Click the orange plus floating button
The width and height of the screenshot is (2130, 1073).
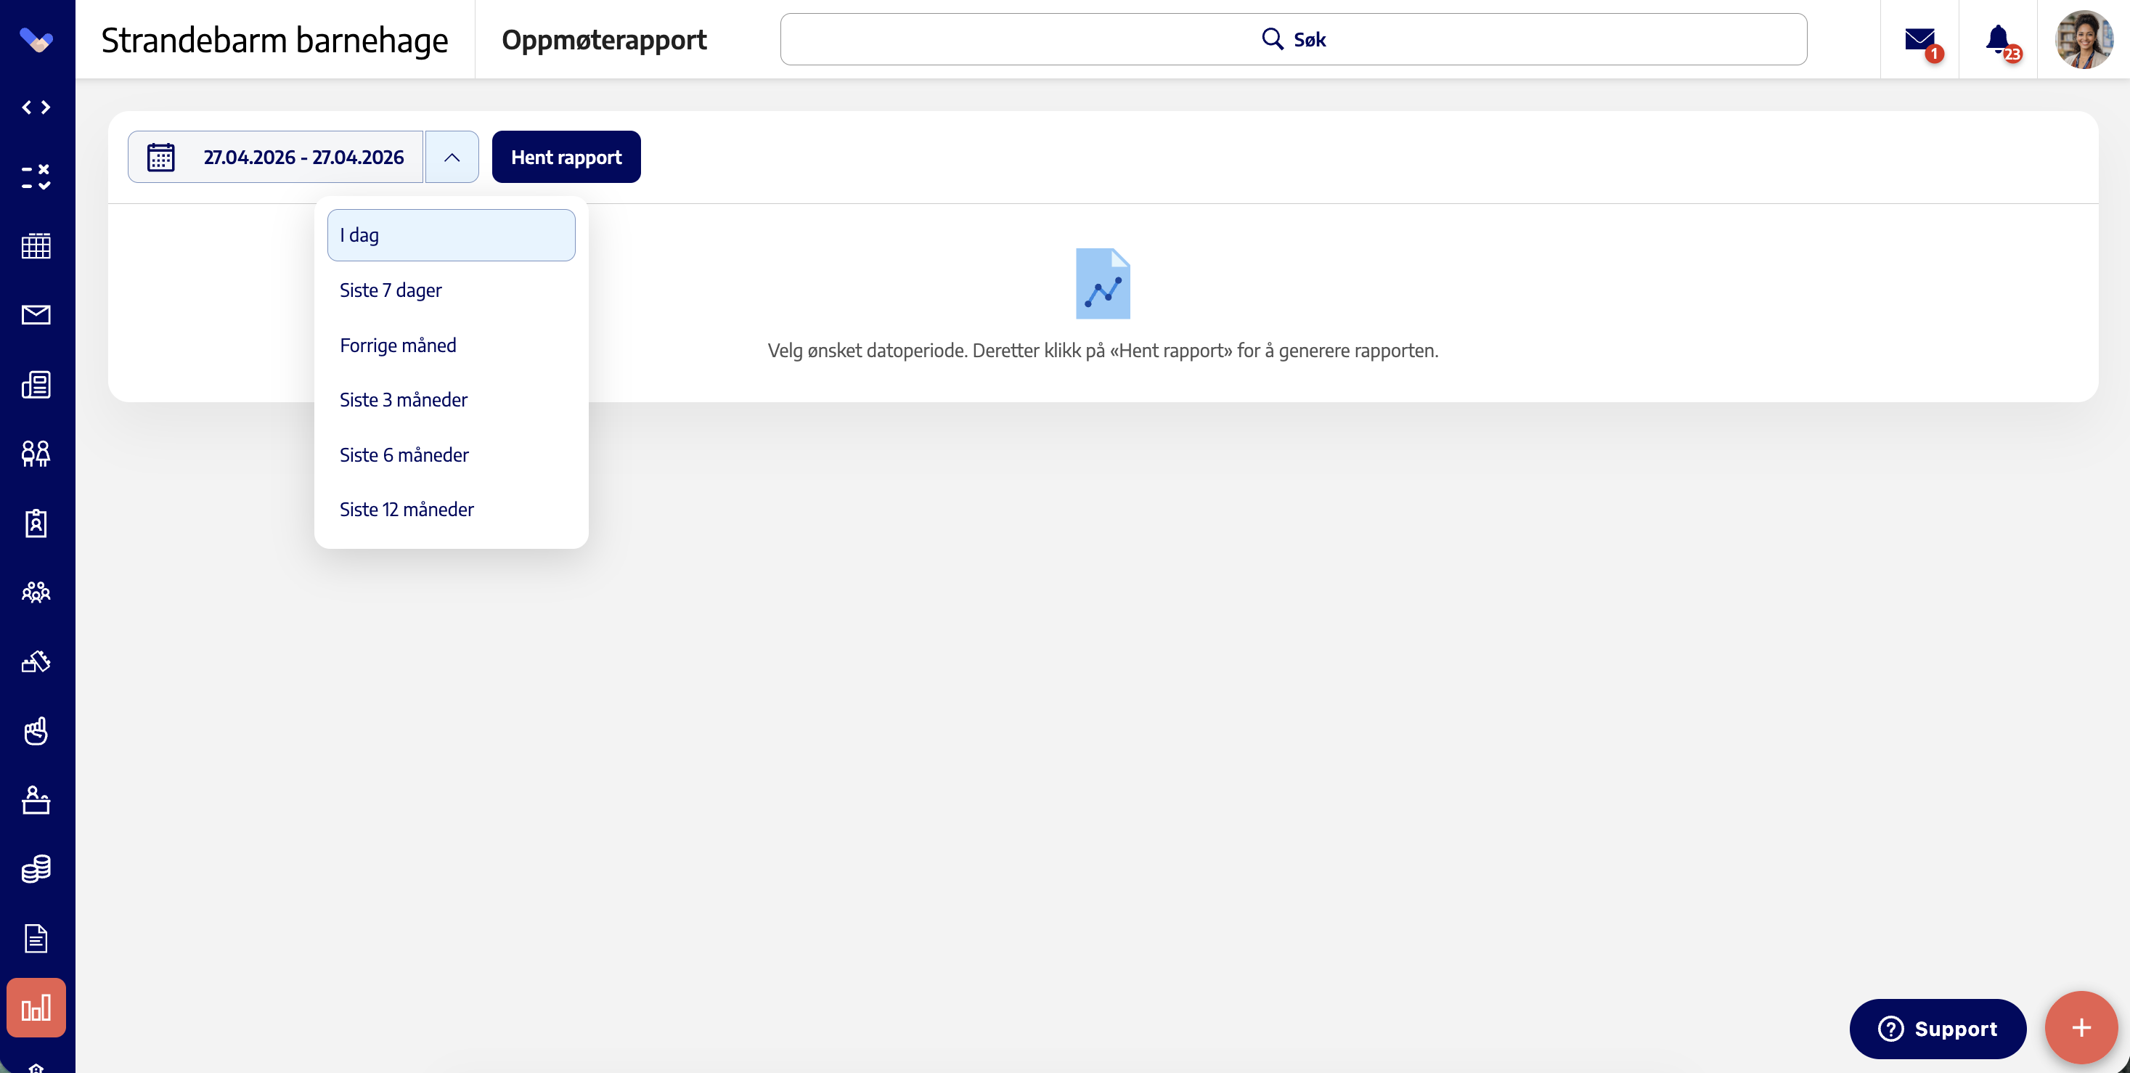2081,1027
